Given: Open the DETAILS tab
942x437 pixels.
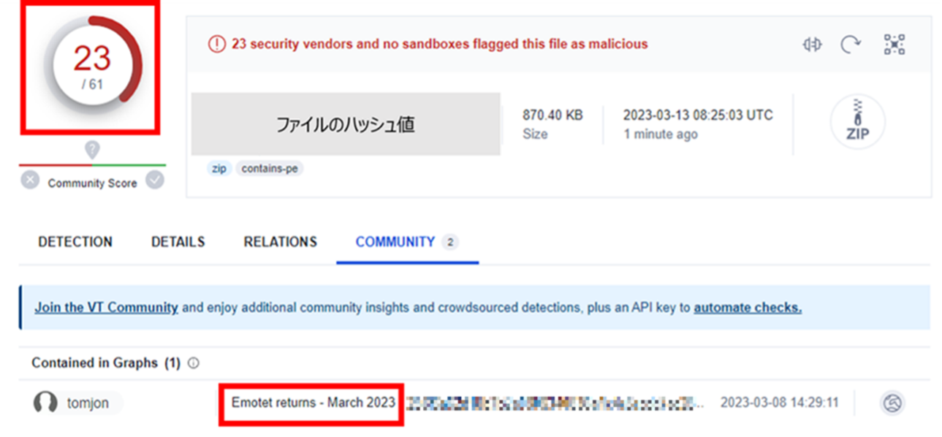Looking at the screenshot, I should (x=178, y=242).
